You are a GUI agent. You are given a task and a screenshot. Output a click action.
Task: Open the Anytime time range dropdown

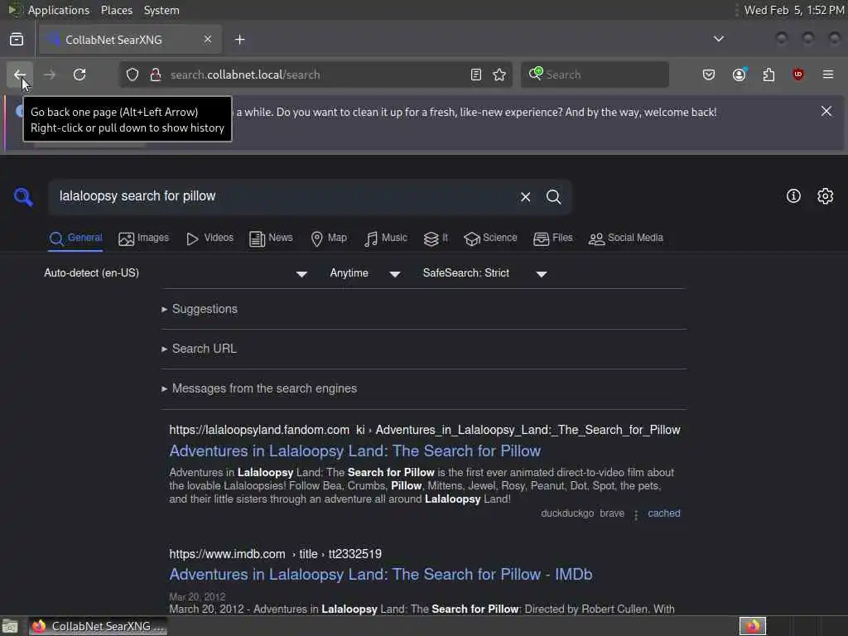(365, 273)
